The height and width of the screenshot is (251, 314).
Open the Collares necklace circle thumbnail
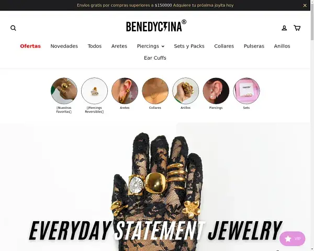pos(155,90)
